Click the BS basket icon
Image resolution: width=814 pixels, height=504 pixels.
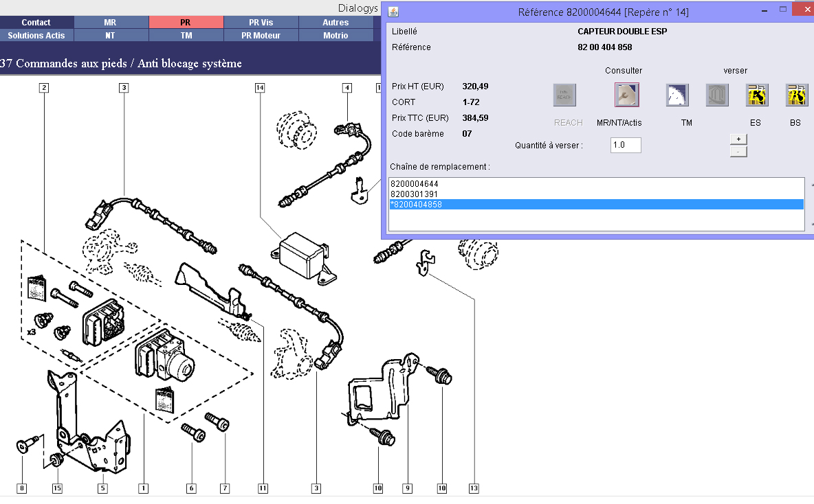(796, 95)
